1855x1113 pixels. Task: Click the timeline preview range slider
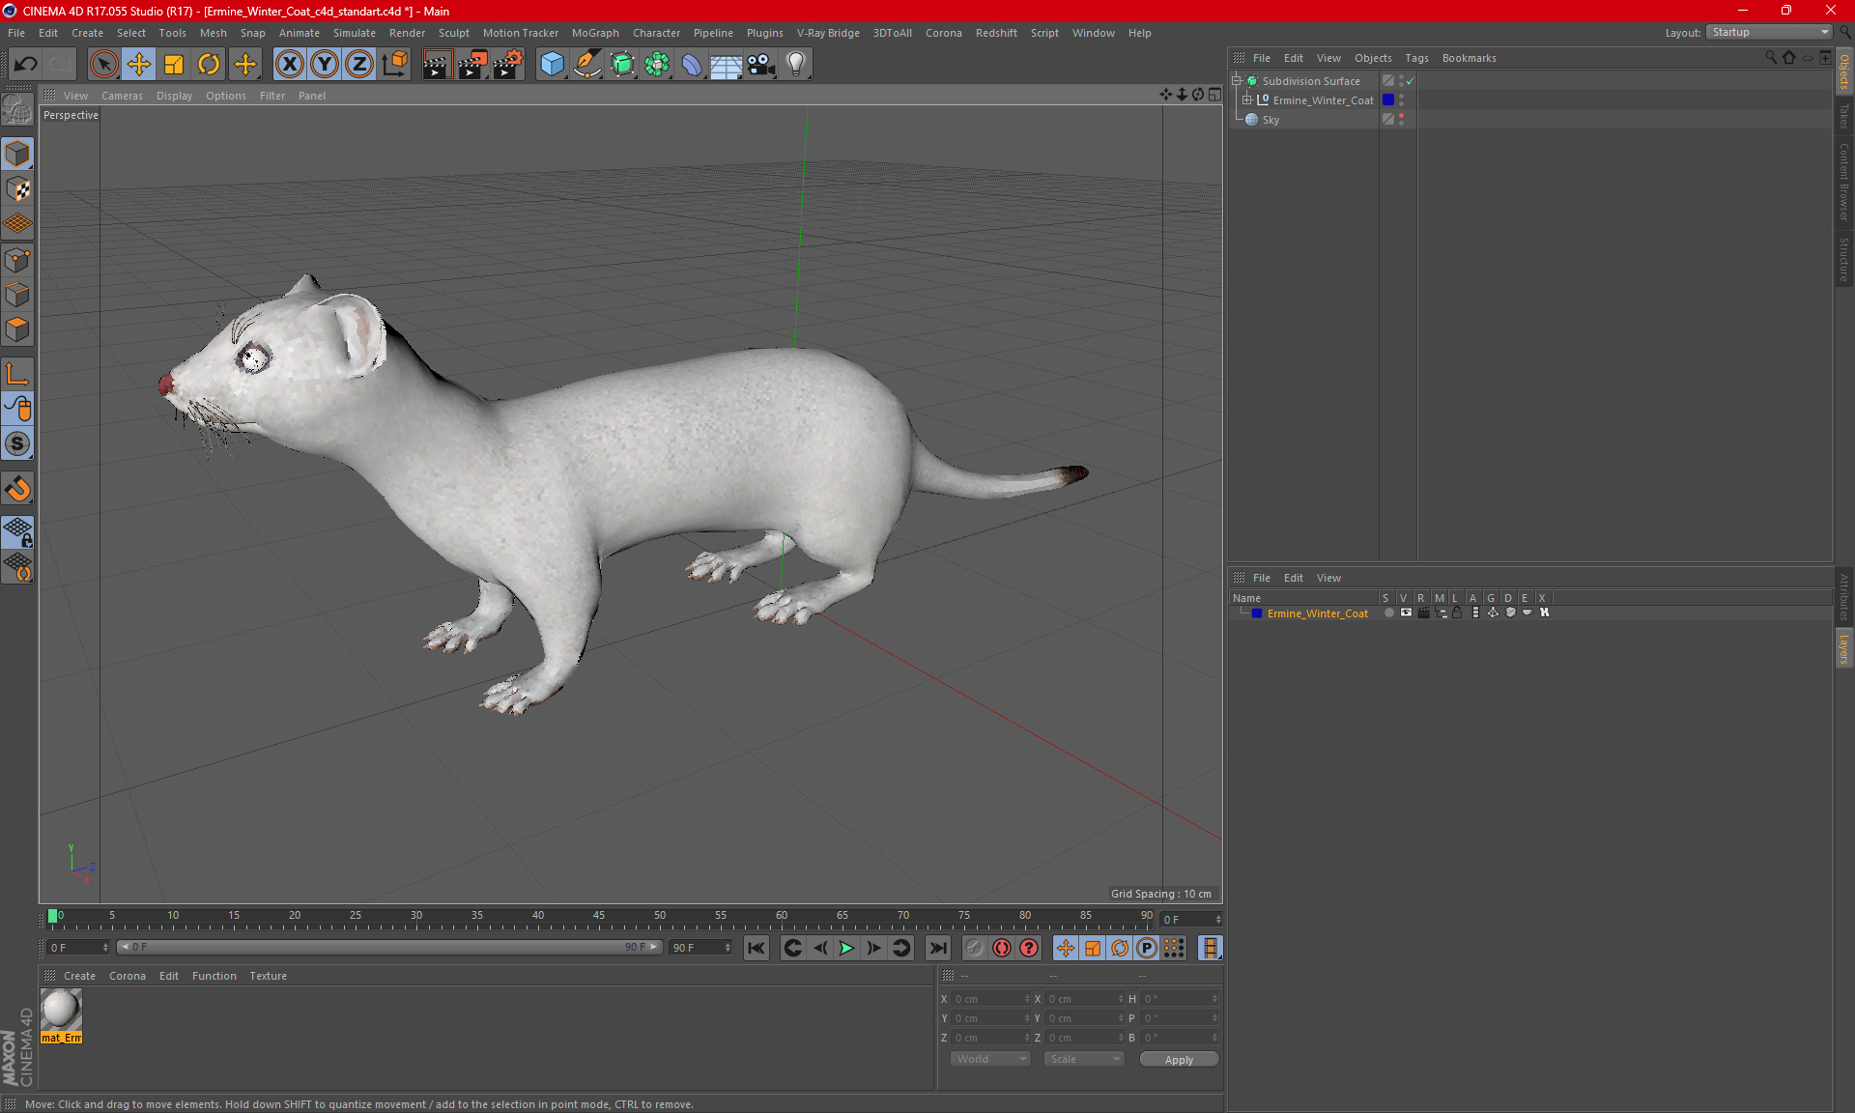click(x=389, y=947)
